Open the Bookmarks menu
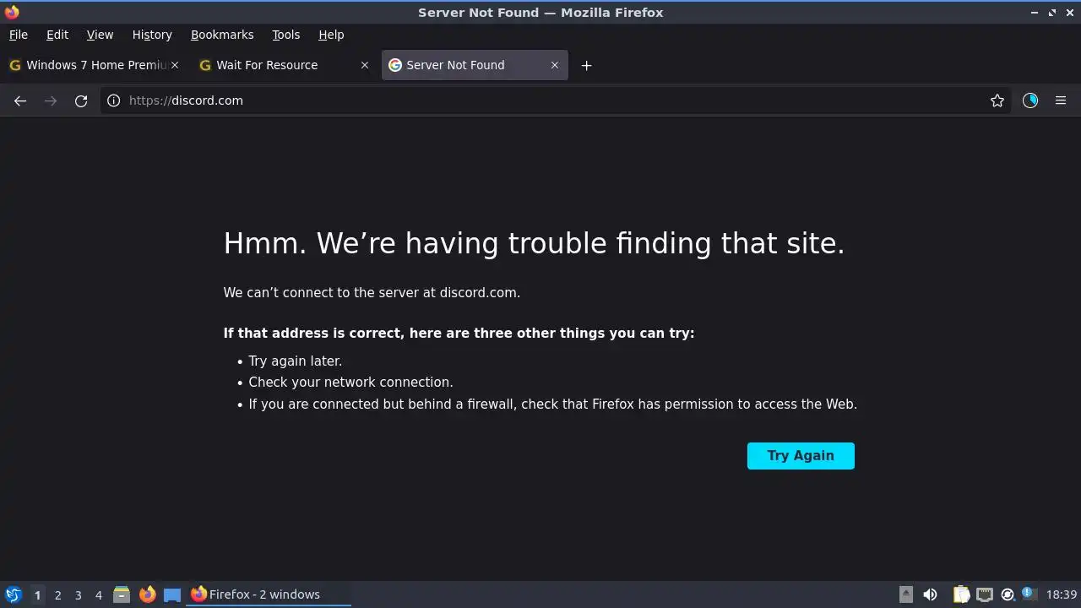 click(x=222, y=35)
